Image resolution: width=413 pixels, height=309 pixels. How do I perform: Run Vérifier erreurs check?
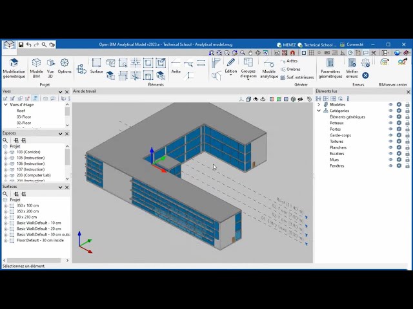coord(352,68)
